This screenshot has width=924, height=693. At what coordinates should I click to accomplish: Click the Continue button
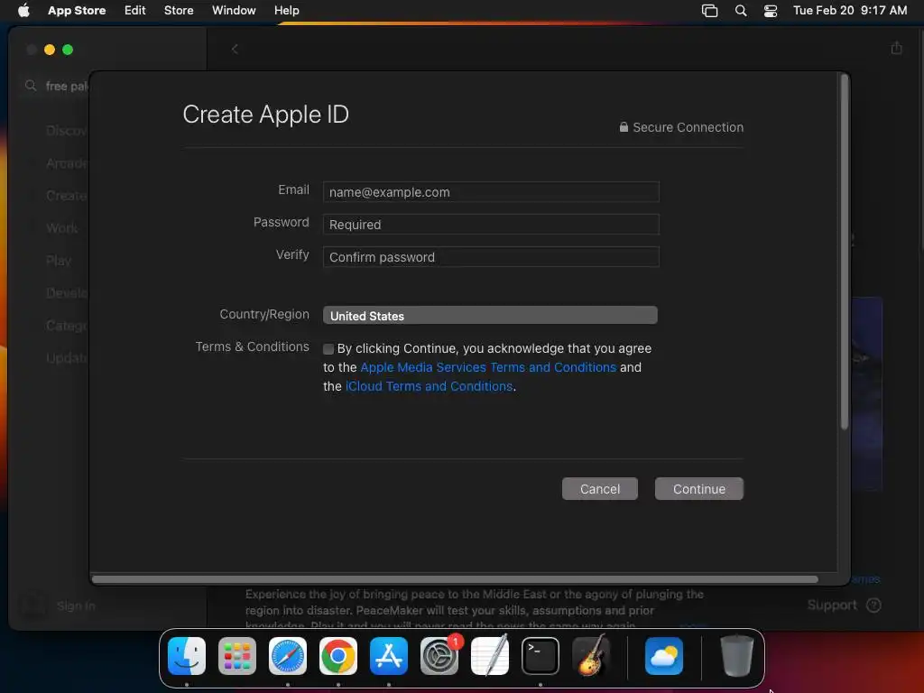tap(699, 488)
